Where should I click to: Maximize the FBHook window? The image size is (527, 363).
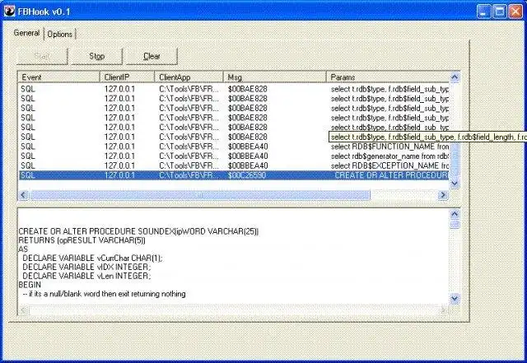pos(500,12)
